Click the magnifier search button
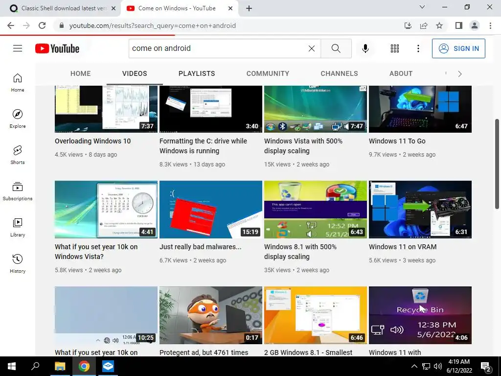Image resolution: width=501 pixels, height=376 pixels. click(336, 48)
